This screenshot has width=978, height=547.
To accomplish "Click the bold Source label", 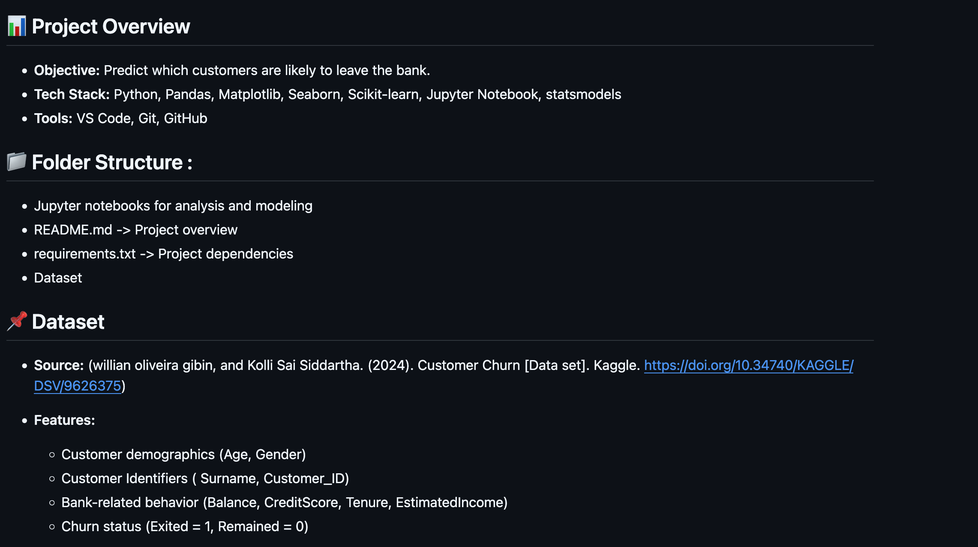I will coord(59,365).
